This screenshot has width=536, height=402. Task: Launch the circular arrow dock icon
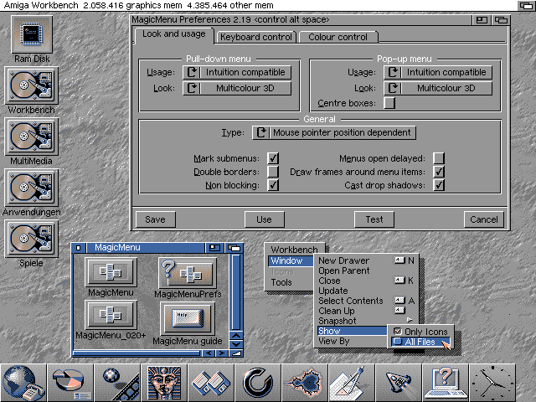pyautogui.click(x=258, y=383)
